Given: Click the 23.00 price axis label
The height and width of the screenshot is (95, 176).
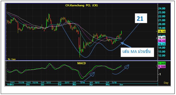Looking at the screenshot, I should [x=162, y=12].
